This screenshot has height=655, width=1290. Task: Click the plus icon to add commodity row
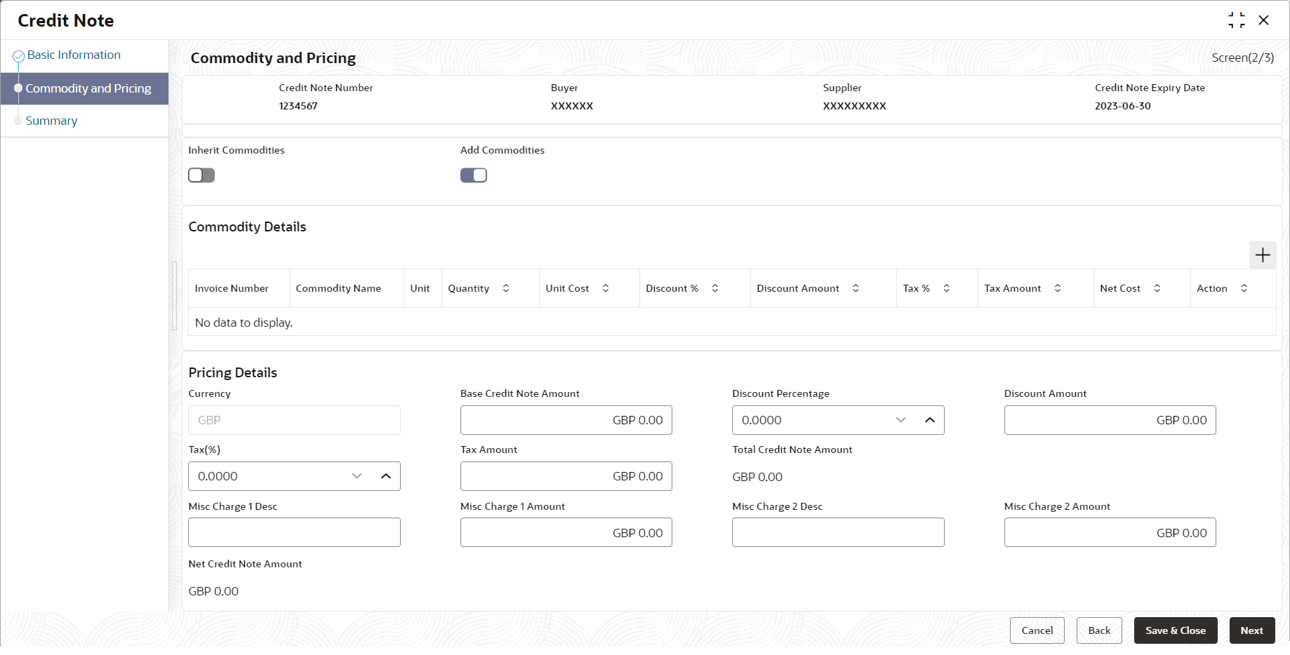[x=1262, y=255]
